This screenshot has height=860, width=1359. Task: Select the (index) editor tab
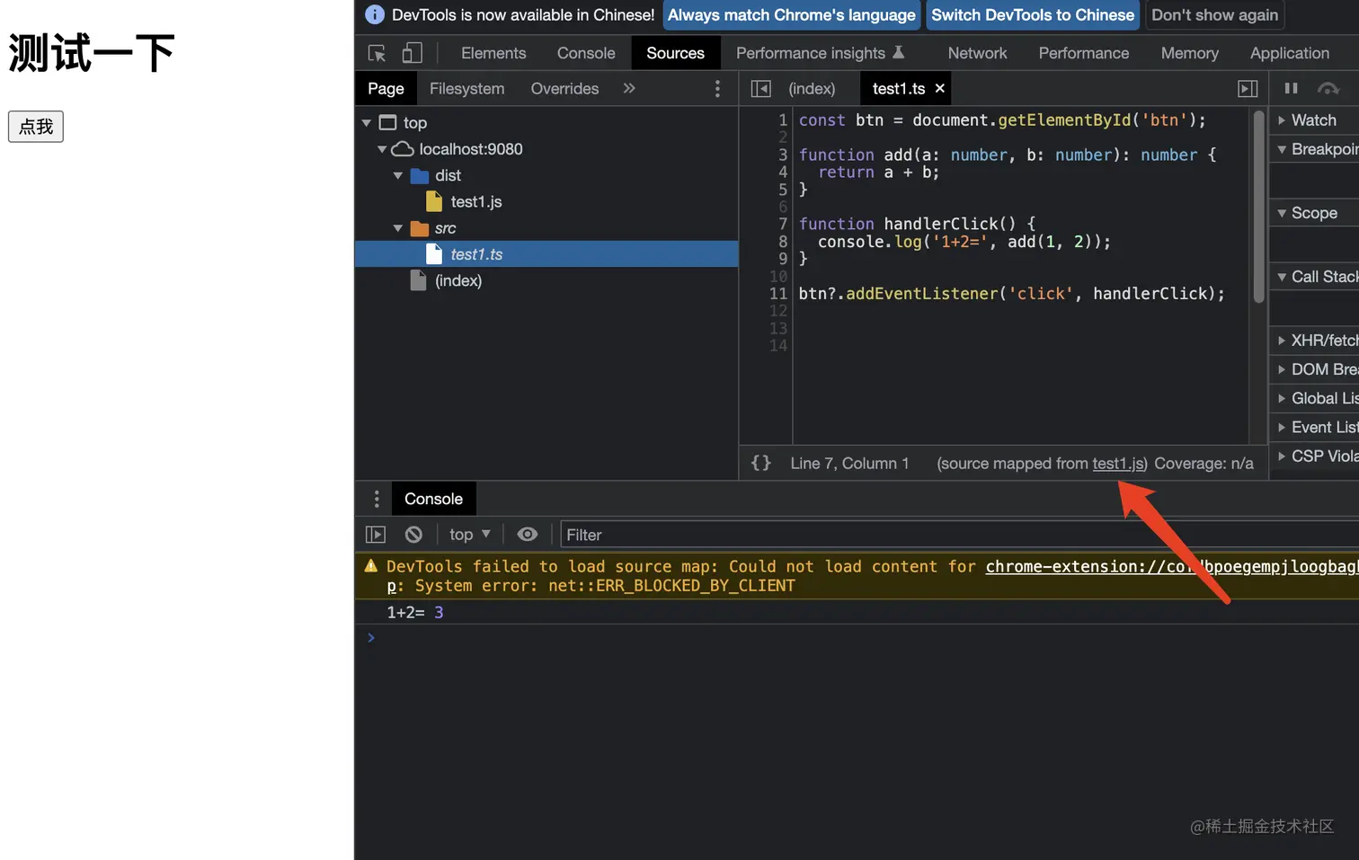tap(812, 88)
